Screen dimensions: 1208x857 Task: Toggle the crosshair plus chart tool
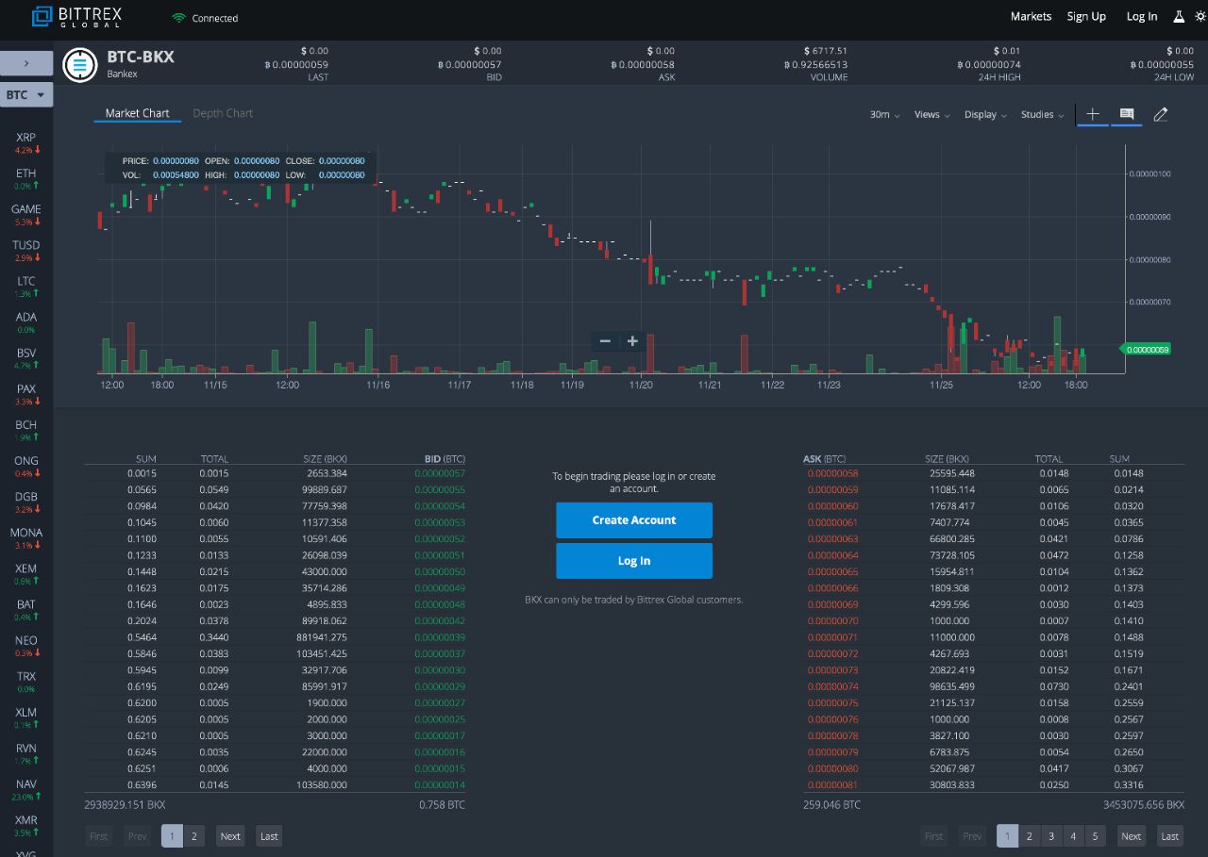coord(1093,114)
